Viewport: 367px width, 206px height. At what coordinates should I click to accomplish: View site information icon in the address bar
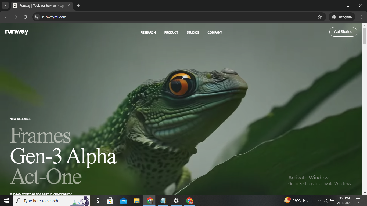click(37, 17)
